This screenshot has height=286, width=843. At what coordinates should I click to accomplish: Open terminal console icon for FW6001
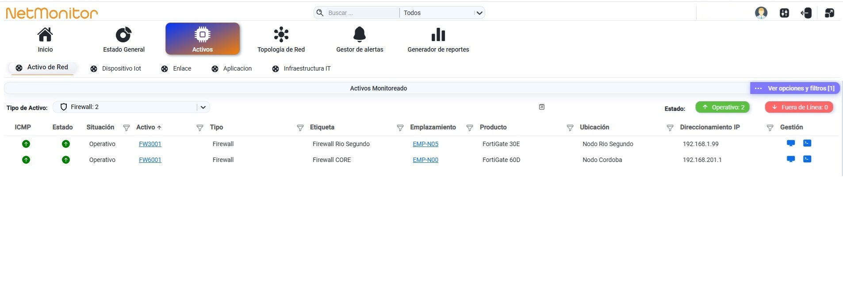[x=807, y=159]
